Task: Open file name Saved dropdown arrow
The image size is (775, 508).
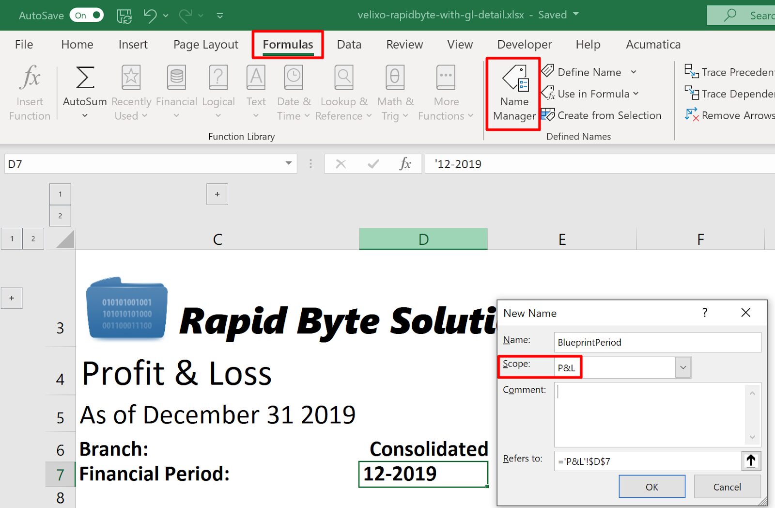Action: (576, 15)
